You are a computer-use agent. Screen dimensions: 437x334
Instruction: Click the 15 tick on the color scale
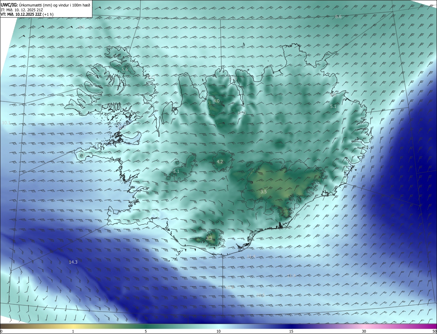point(291,331)
